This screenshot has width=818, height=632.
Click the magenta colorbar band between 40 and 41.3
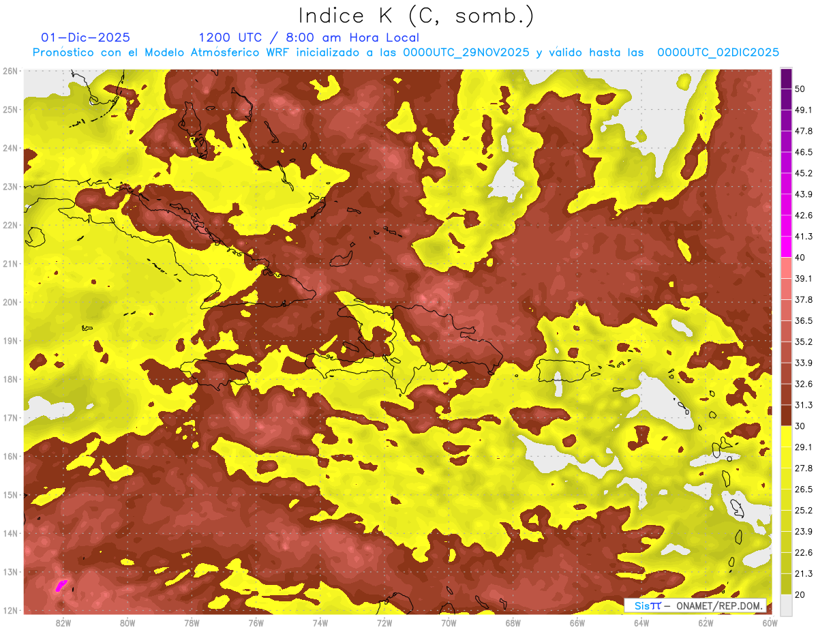point(786,247)
